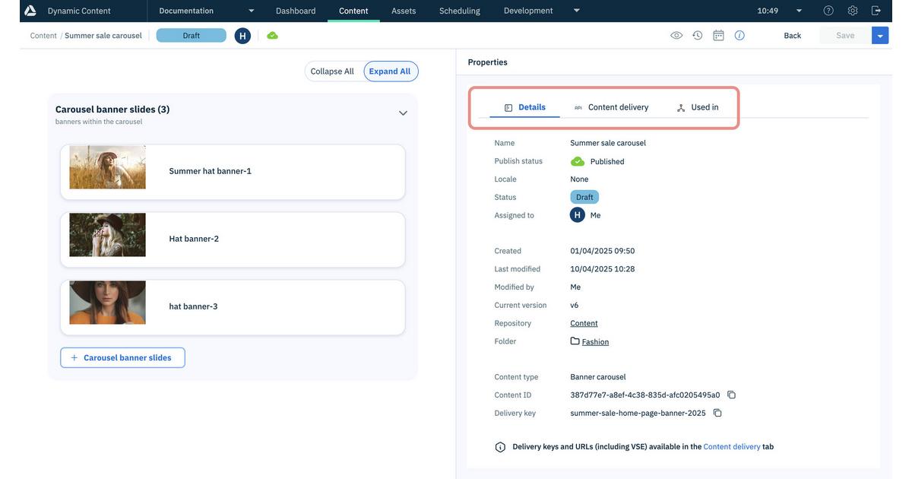Viewport: 912px width, 479px height.
Task: Open the Save options dropdown arrow
Action: coord(880,36)
